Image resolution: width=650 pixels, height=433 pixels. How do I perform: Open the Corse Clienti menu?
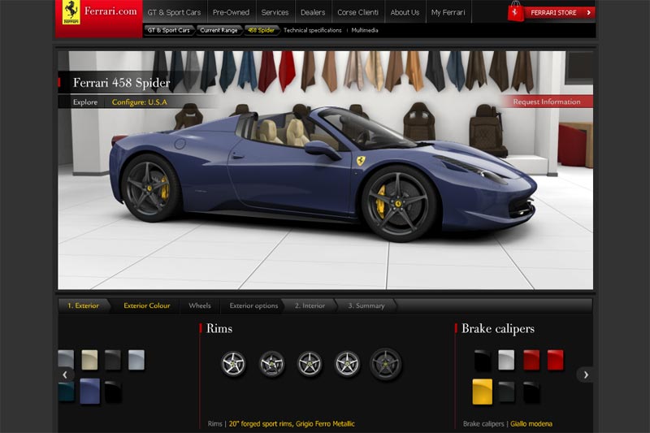(357, 12)
